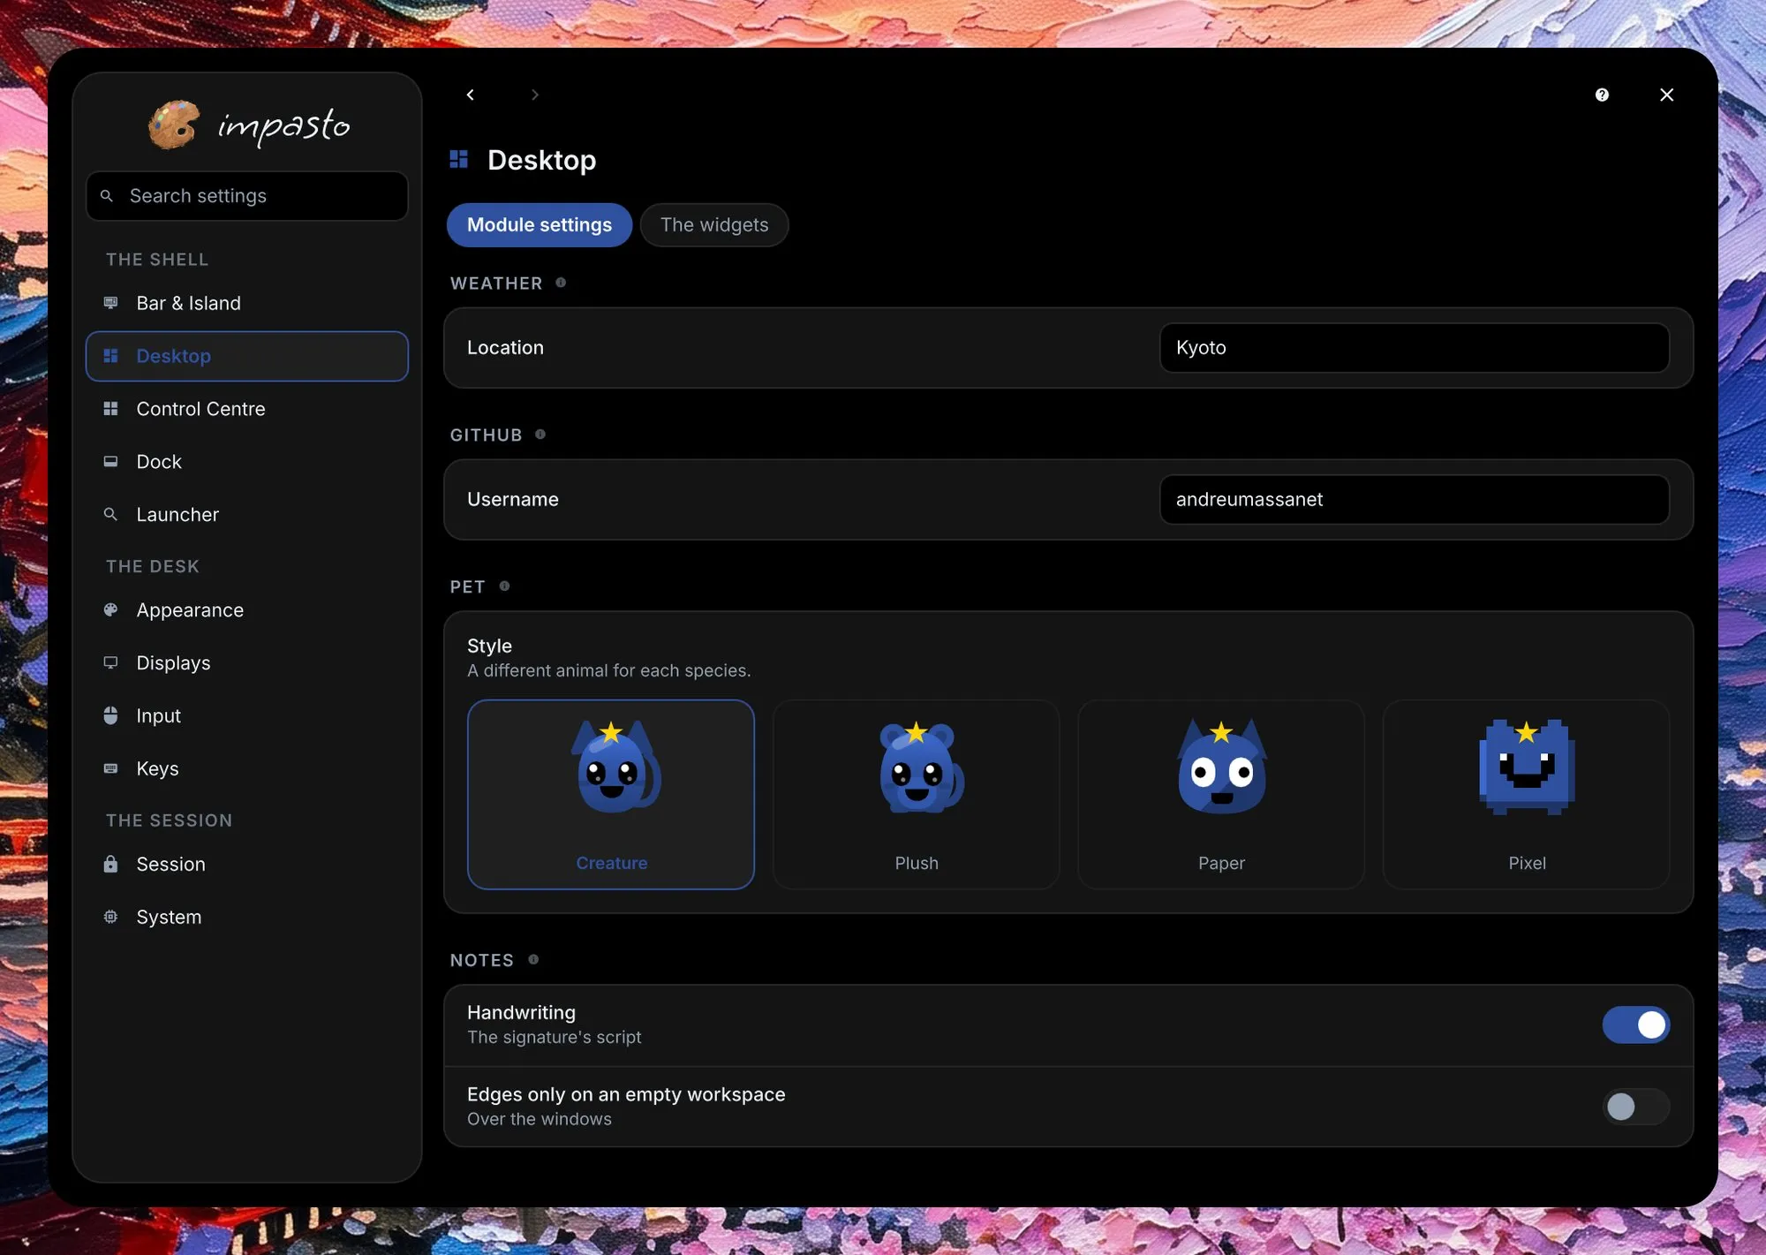Open the System settings
Screen dimensions: 1766x1255
pyautogui.click(x=247, y=917)
